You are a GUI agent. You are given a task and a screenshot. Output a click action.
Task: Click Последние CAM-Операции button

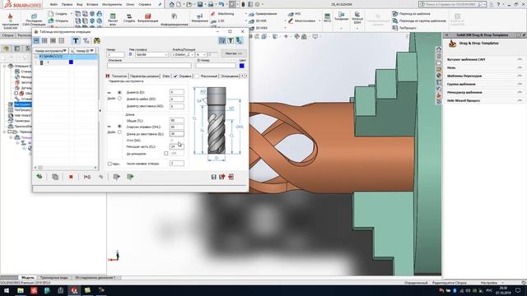tap(34, 20)
